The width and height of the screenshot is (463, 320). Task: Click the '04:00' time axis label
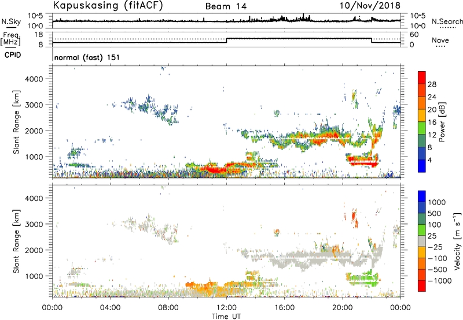tap(110, 308)
